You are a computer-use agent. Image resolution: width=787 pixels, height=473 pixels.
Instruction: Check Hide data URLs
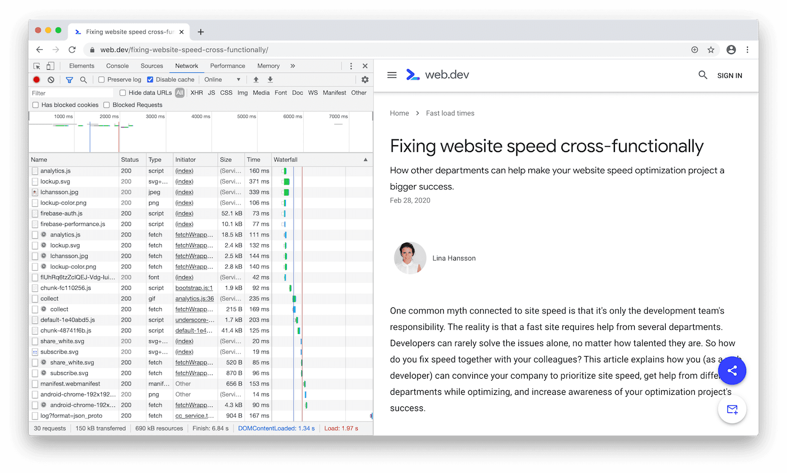click(x=122, y=92)
